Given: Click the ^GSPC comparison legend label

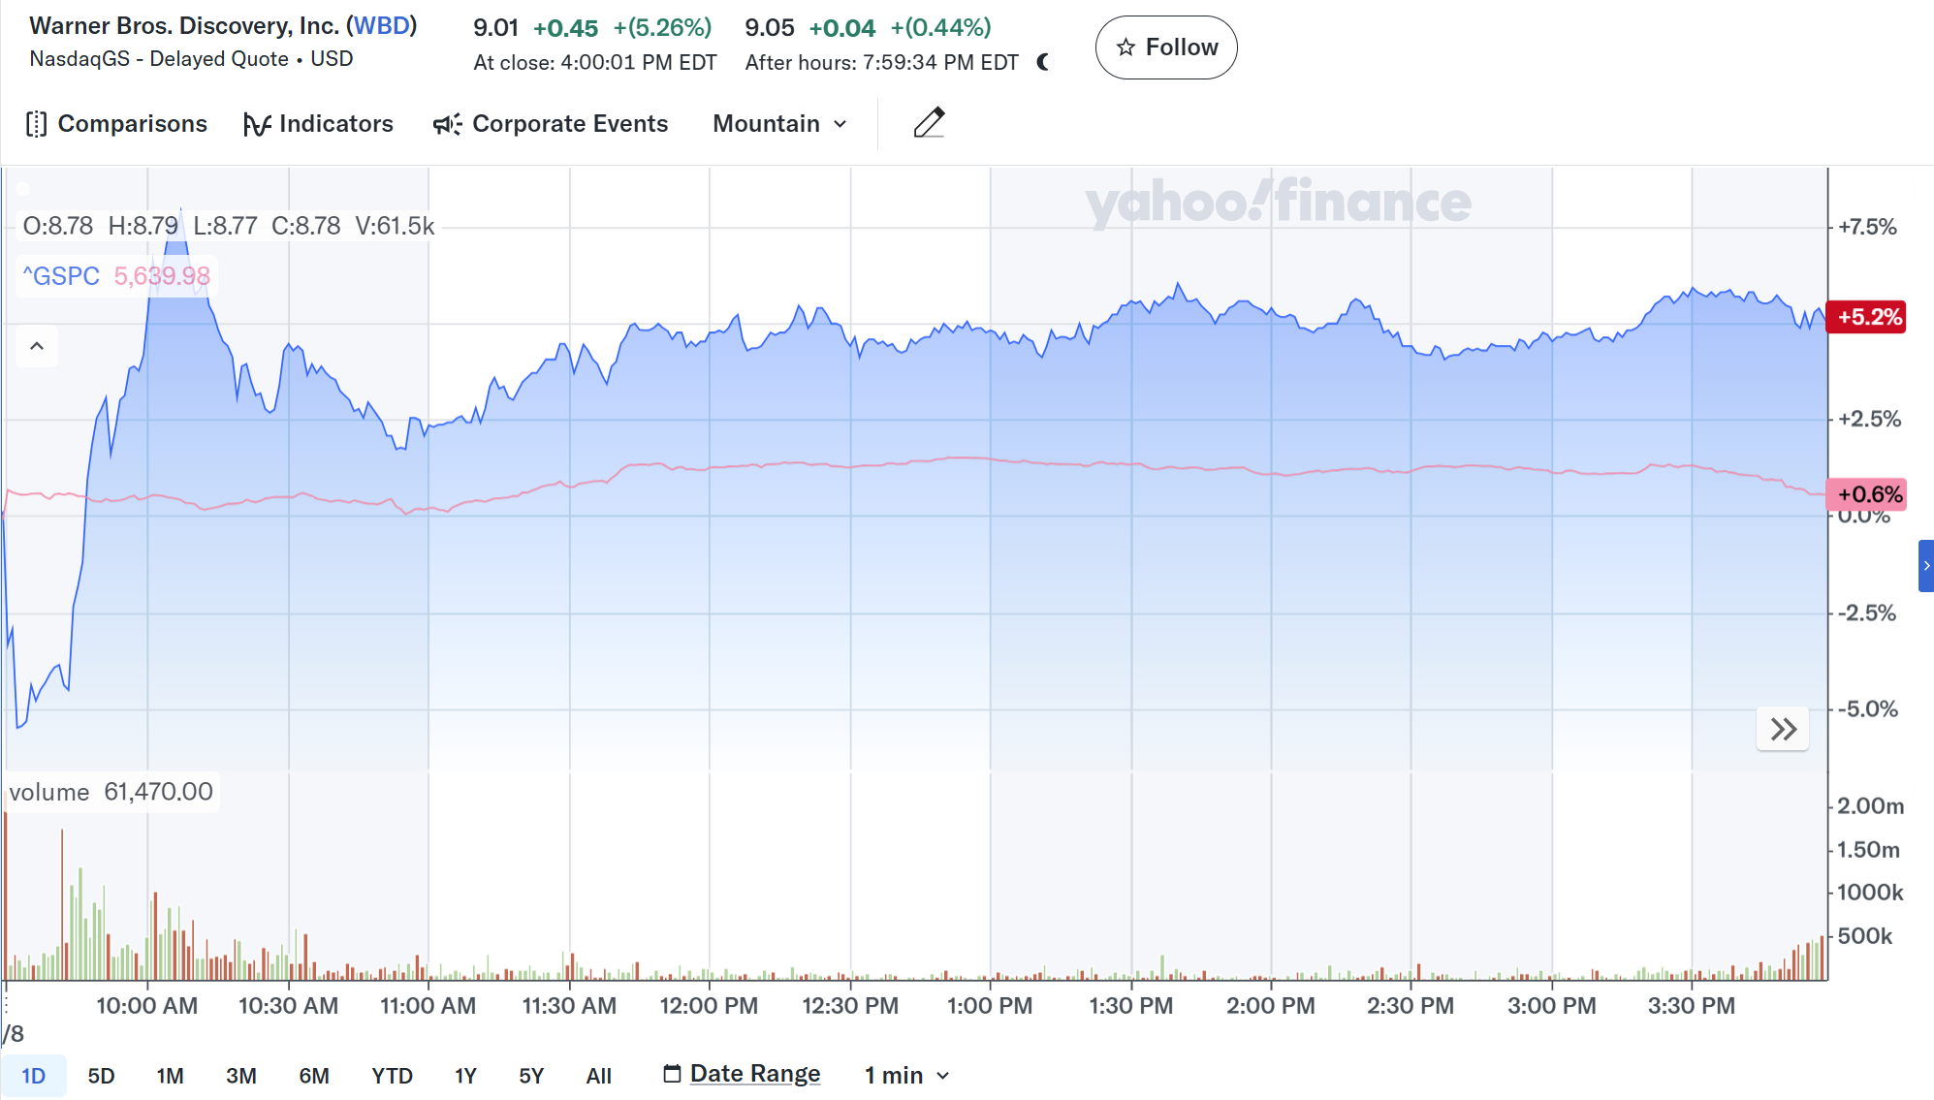Looking at the screenshot, I should 61,276.
